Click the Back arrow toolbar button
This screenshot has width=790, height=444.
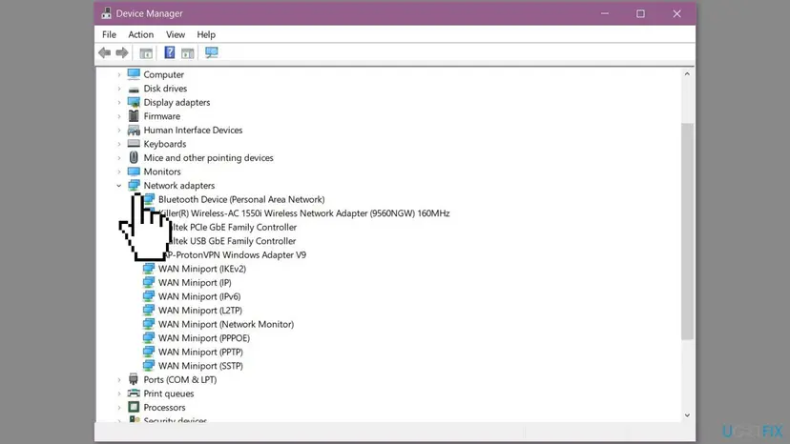[x=104, y=52]
